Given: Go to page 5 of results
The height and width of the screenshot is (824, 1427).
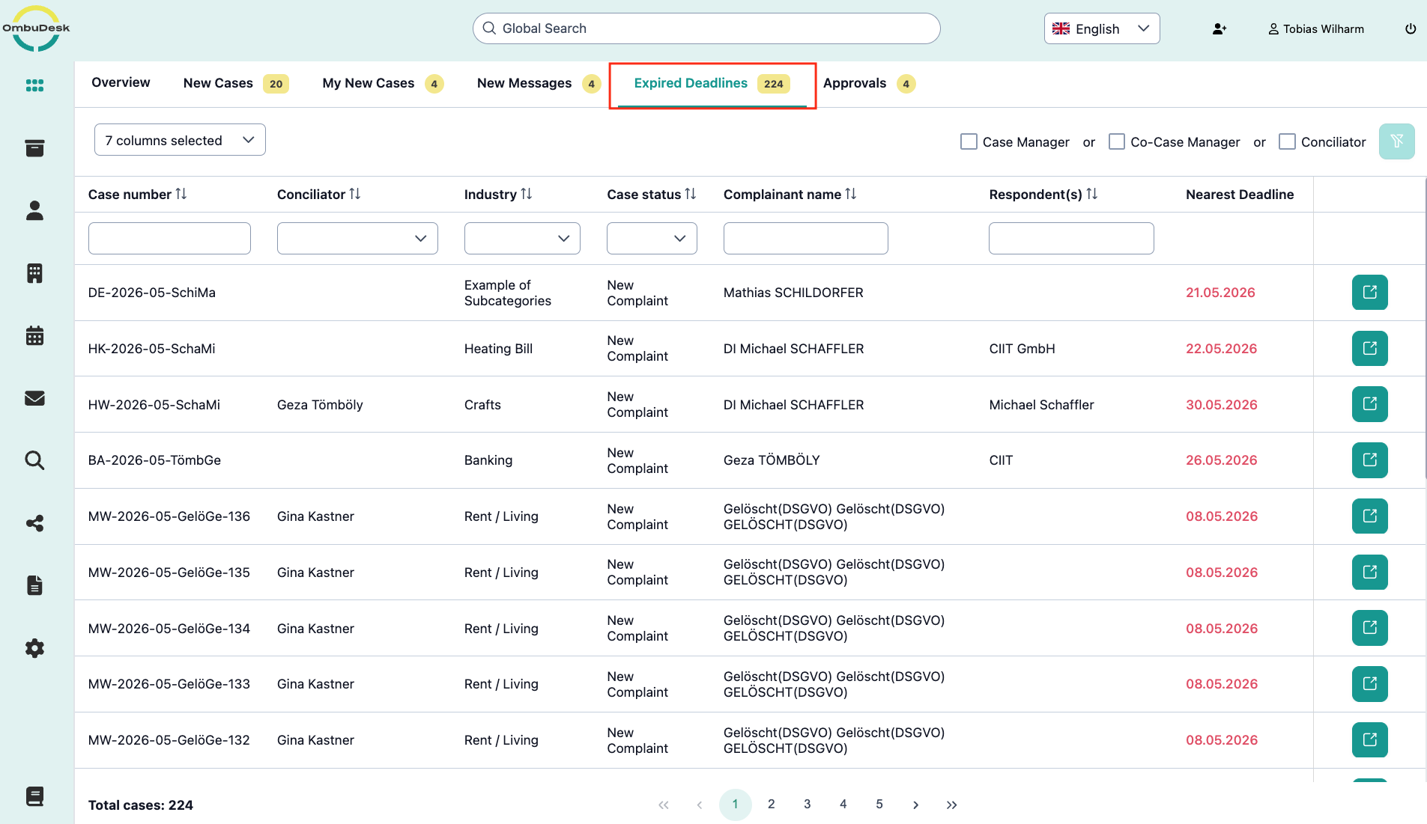Looking at the screenshot, I should (x=879, y=804).
